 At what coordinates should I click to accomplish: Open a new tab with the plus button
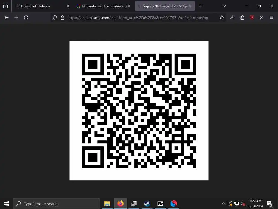(201, 6)
